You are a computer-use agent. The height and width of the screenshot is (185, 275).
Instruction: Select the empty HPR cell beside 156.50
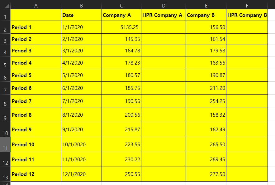[247, 27]
